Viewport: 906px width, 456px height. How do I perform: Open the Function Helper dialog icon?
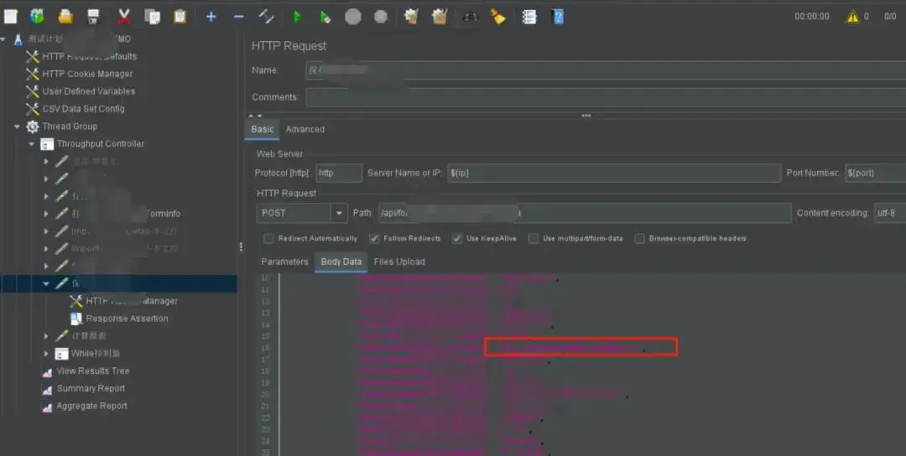click(528, 17)
